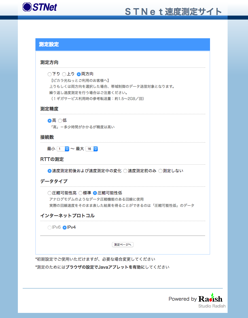Select the 両方向 radio button
The image size is (248, 318).
coord(79,74)
